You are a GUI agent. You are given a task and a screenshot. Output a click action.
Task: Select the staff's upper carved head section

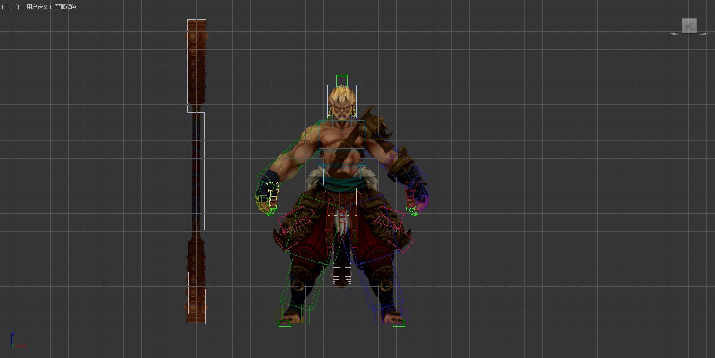tap(196, 66)
